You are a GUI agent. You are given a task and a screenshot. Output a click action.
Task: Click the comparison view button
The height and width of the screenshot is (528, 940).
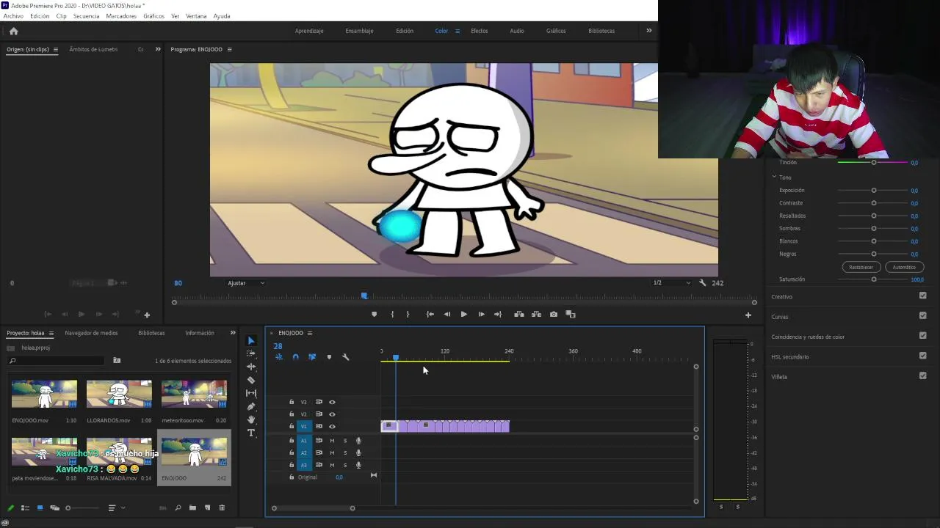571,315
